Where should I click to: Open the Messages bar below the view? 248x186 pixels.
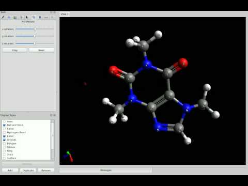coord(106,170)
